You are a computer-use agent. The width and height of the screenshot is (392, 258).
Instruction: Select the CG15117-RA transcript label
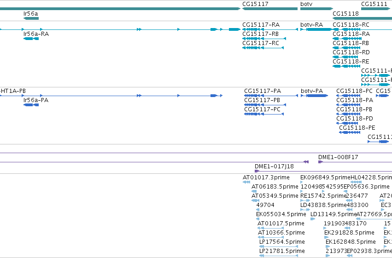click(x=261, y=25)
